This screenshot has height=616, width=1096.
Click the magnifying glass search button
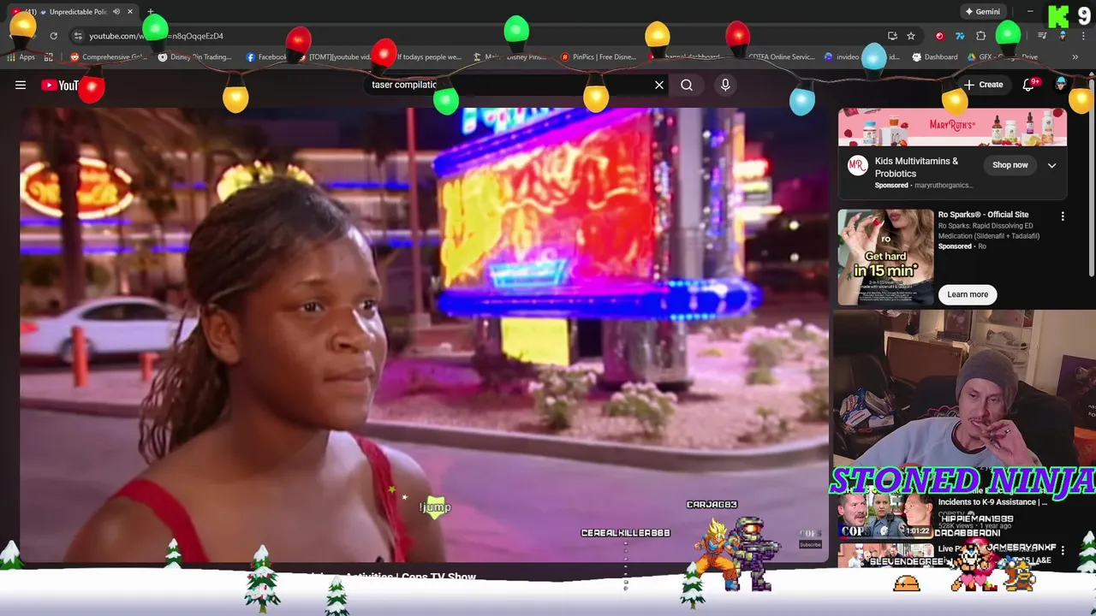687,85
